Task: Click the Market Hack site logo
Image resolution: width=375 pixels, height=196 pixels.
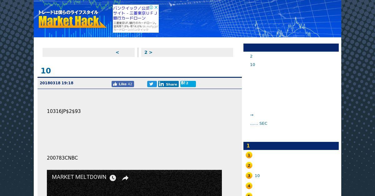Action: click(x=72, y=19)
